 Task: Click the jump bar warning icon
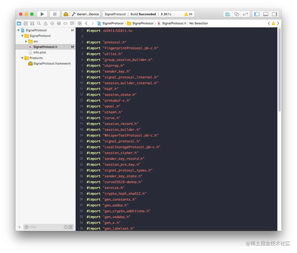[x=273, y=23]
